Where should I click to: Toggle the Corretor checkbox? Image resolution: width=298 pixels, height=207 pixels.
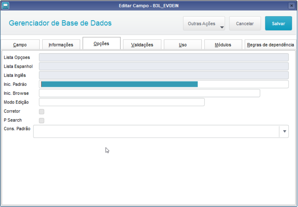pos(42,111)
